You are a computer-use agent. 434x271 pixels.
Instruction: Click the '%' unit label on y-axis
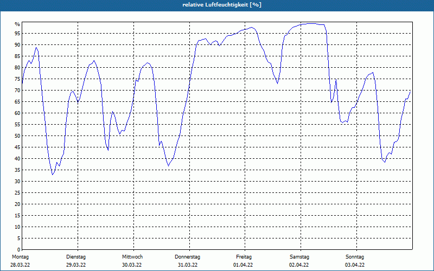(x=17, y=24)
